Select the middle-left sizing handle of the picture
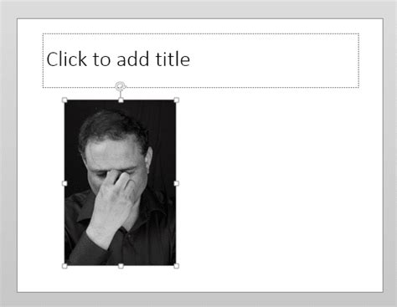 coord(64,183)
